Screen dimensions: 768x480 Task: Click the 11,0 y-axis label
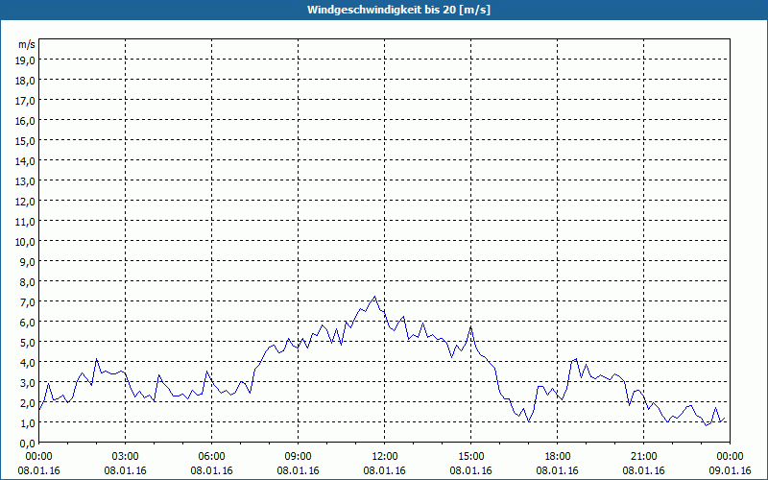(25, 222)
